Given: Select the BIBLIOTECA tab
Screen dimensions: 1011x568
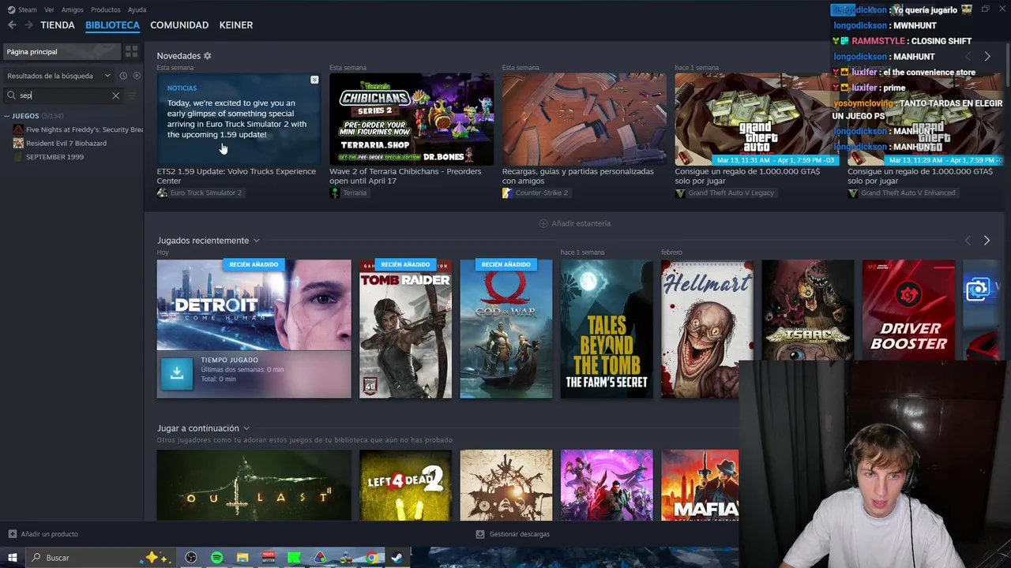Looking at the screenshot, I should (x=112, y=25).
